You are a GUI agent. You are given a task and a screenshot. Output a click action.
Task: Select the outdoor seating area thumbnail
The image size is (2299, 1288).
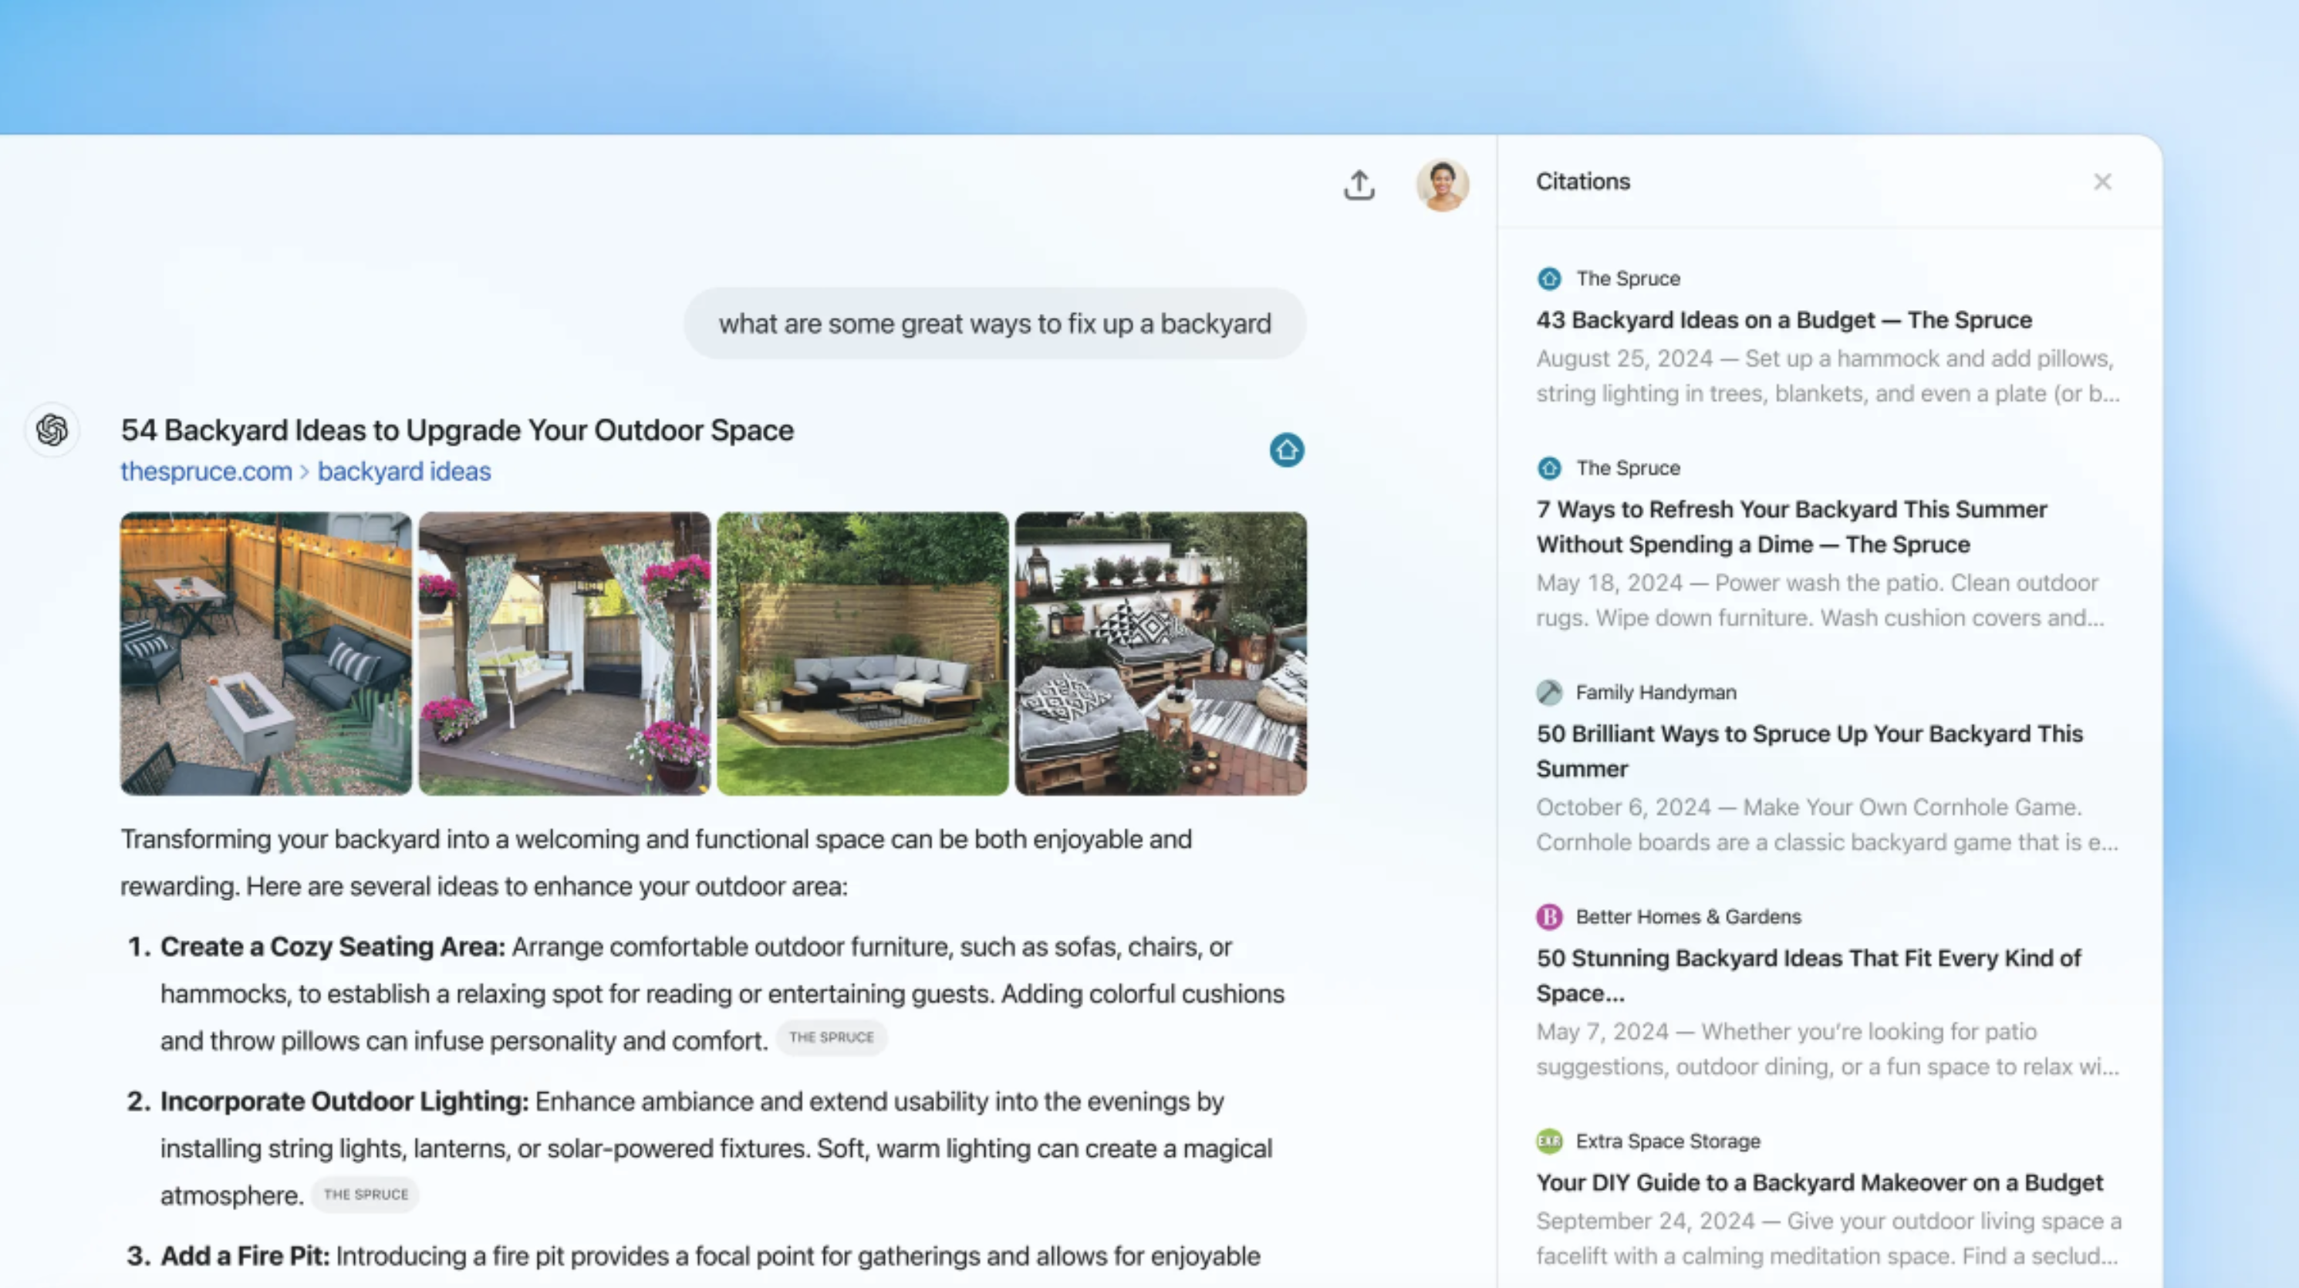tap(863, 652)
